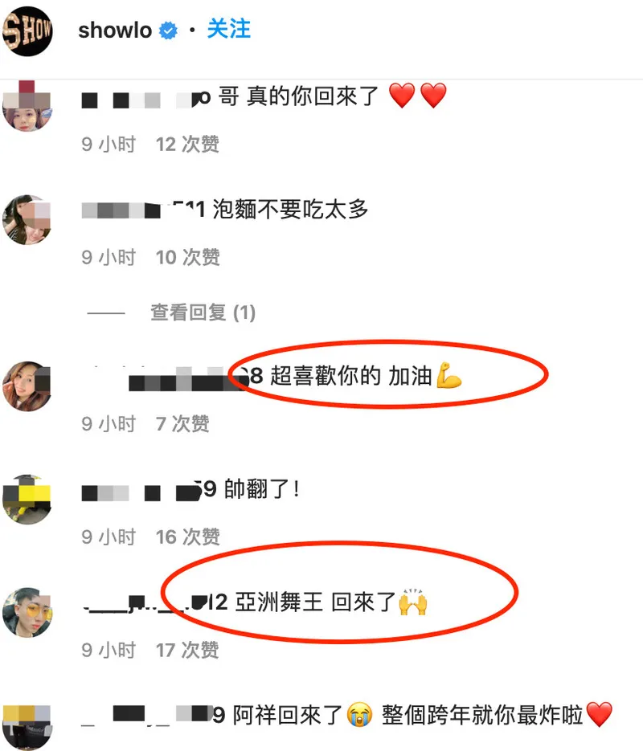This screenshot has height=751, width=643.
Task: View the 7 次赞 likes list
Action: pos(182,424)
